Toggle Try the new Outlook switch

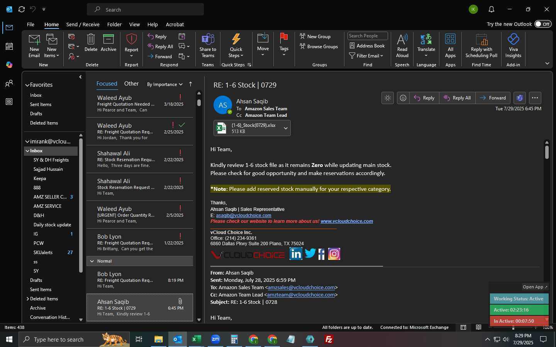(x=543, y=24)
